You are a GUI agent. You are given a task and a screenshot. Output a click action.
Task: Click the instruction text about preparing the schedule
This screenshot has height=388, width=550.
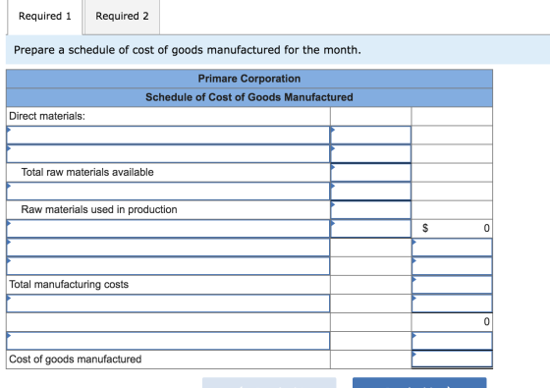(x=188, y=50)
